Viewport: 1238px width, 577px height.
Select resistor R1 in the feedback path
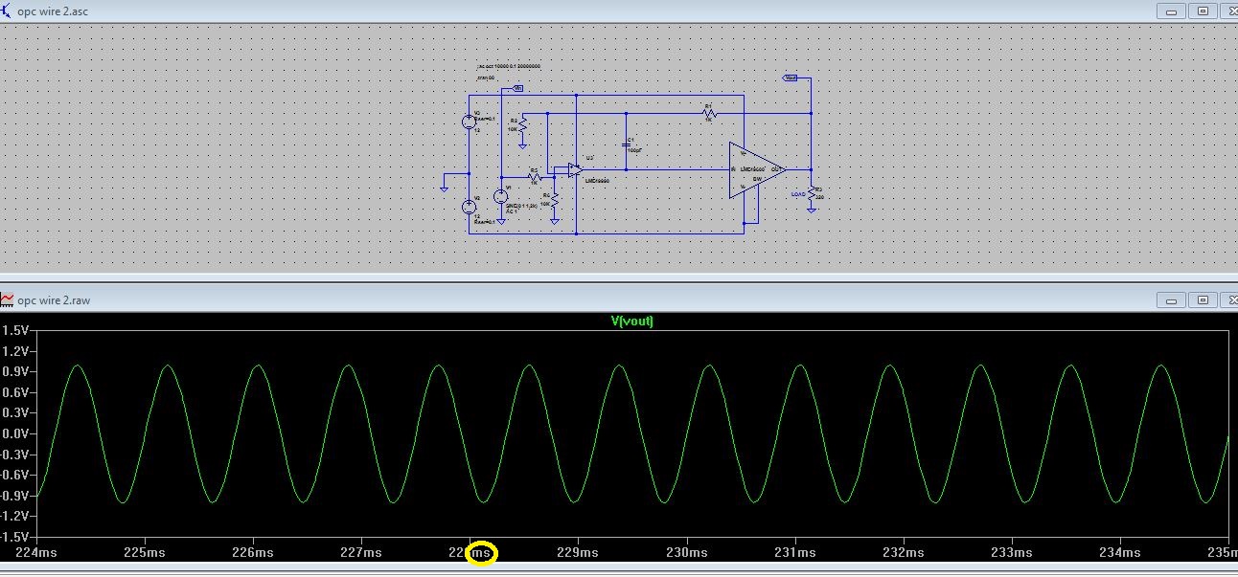[x=709, y=113]
